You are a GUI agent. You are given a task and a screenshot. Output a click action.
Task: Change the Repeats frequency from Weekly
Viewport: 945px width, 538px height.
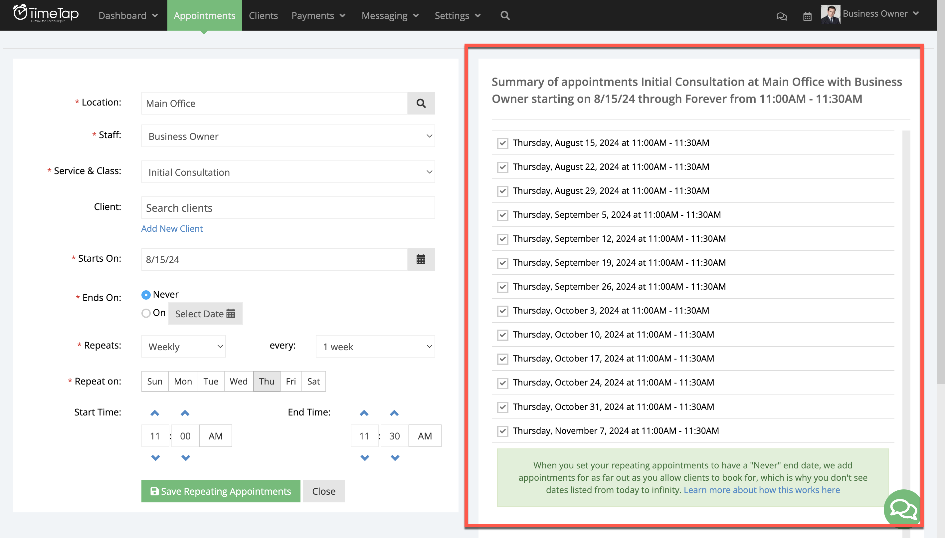(x=183, y=346)
